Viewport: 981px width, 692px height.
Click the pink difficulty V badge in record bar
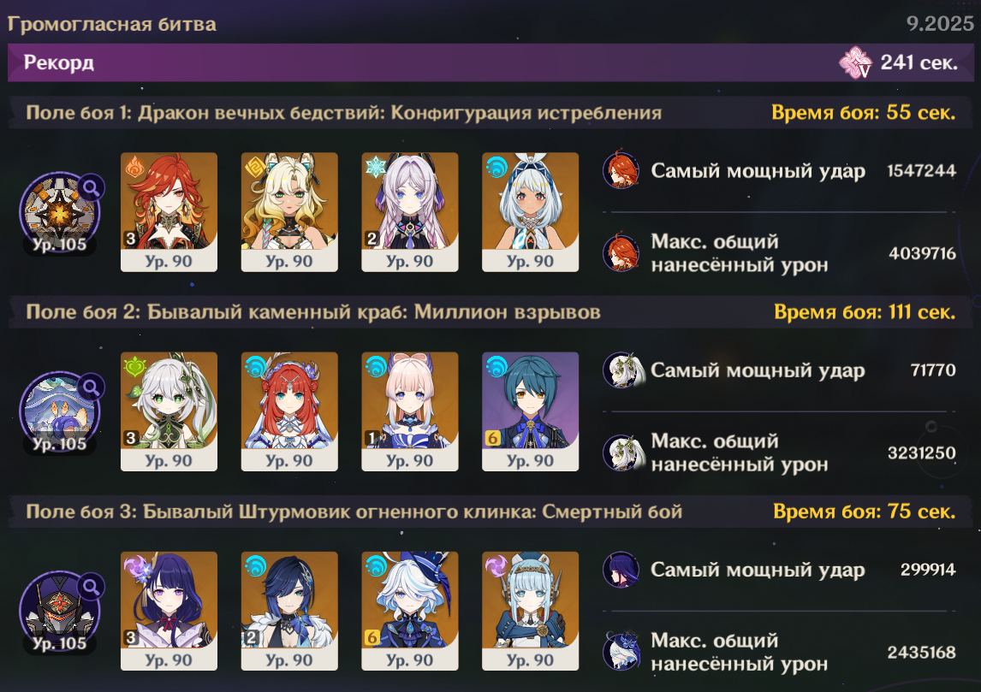(855, 62)
